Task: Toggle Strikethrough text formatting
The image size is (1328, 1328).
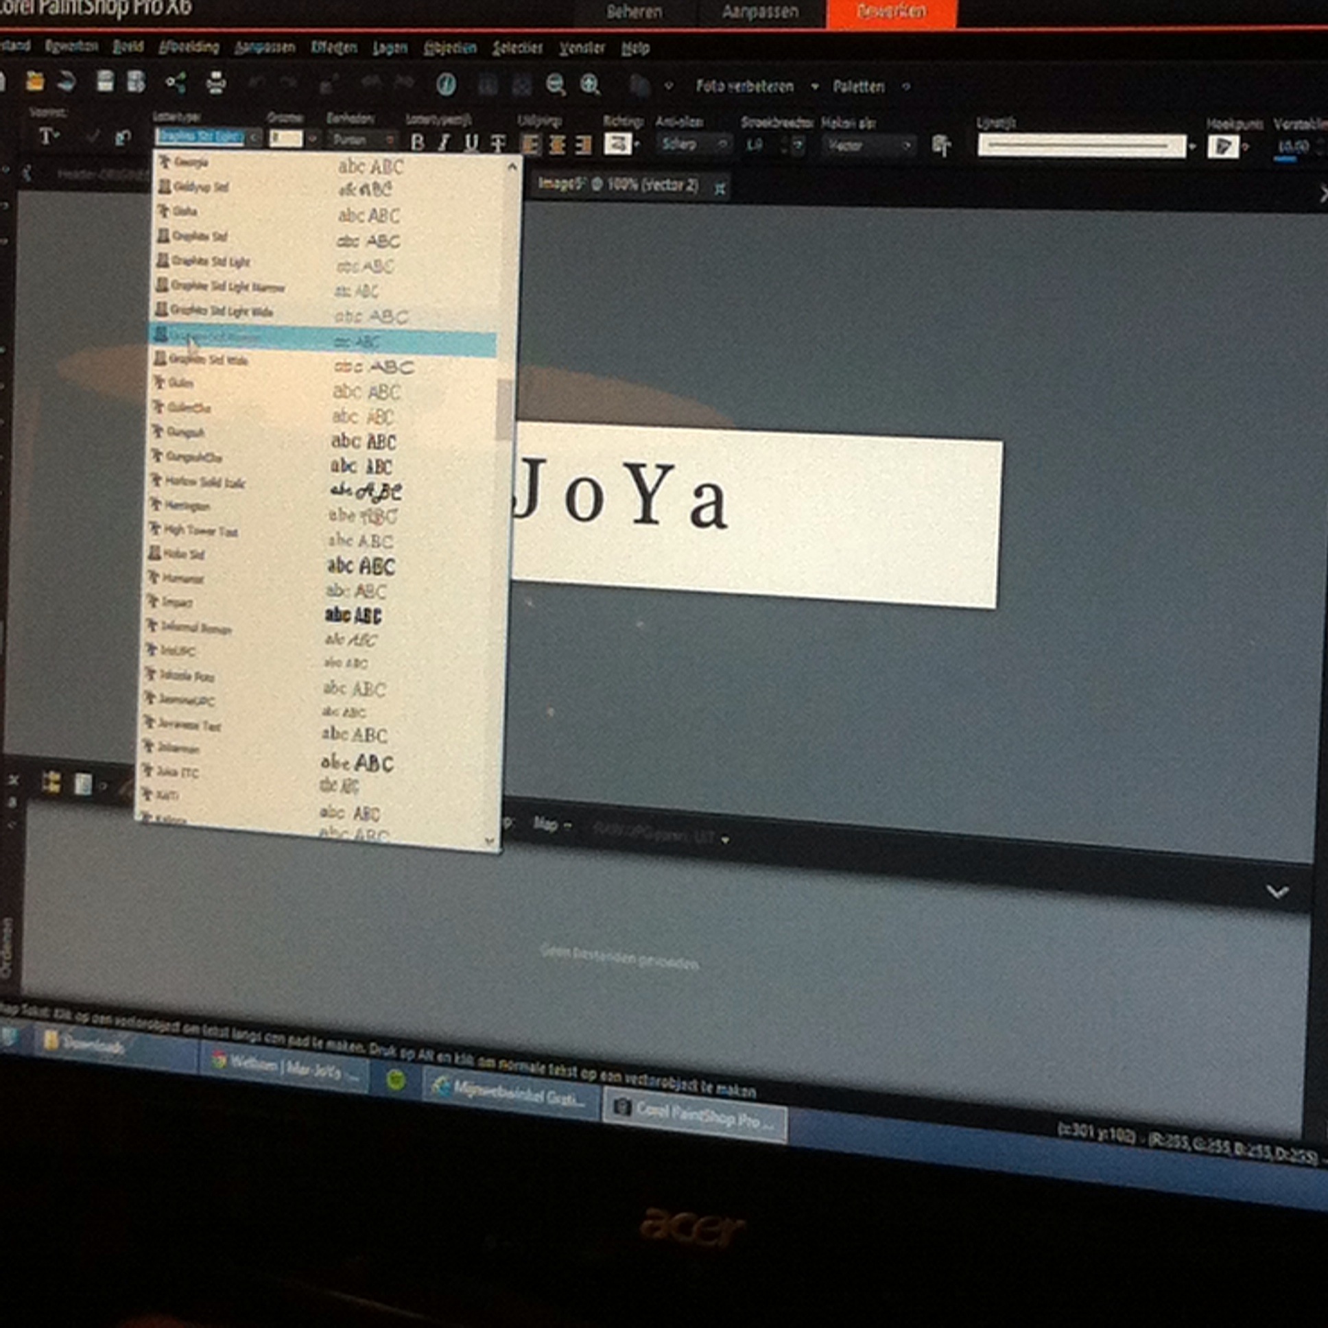Action: 497,143
